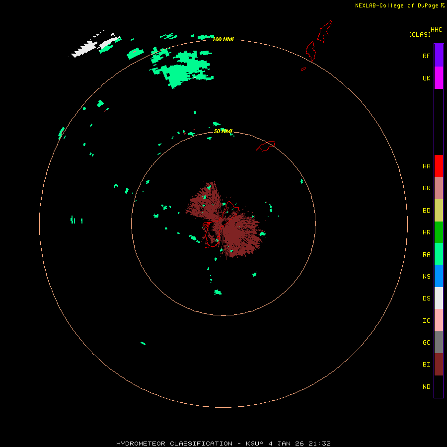
Task: Click the 50 NMI range ring label
Action: pyautogui.click(x=223, y=131)
